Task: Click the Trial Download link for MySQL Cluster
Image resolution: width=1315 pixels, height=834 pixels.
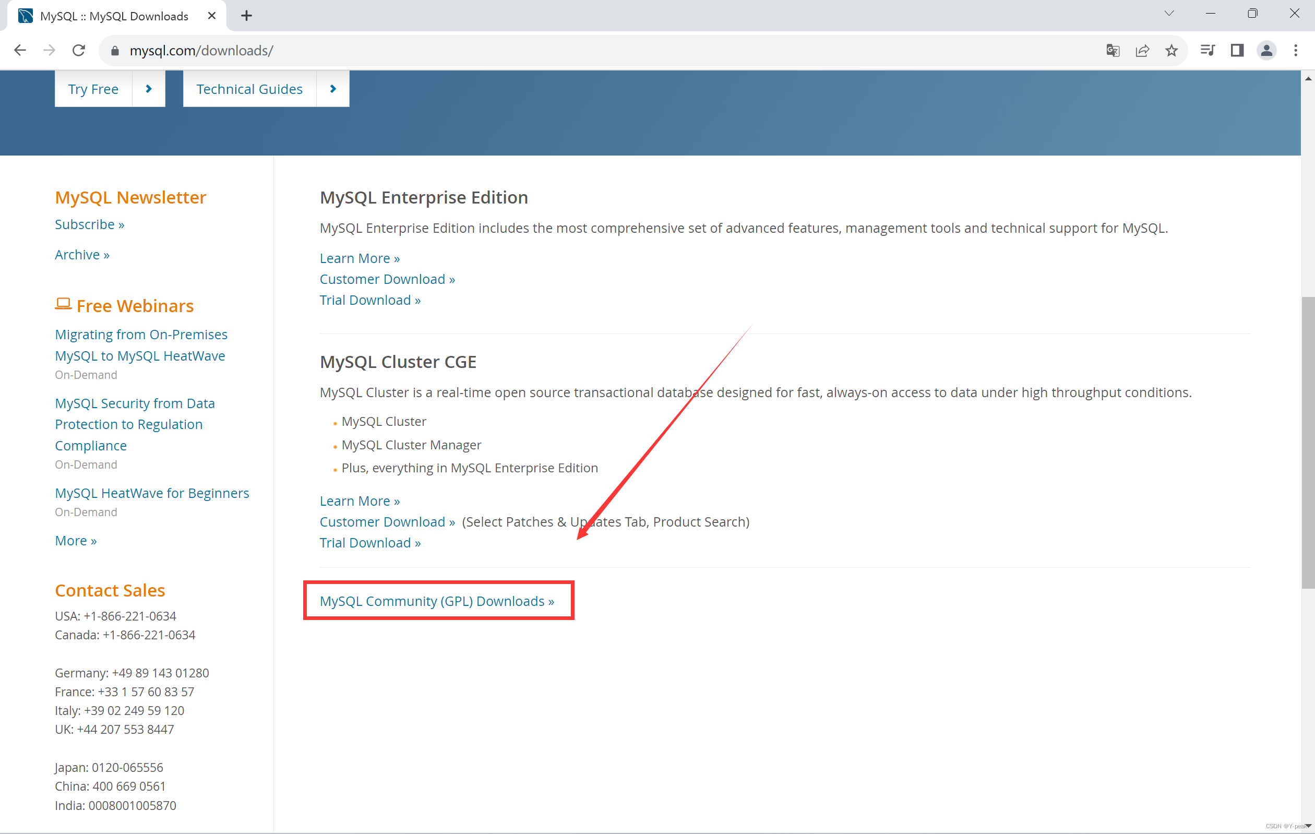Action: click(x=369, y=543)
